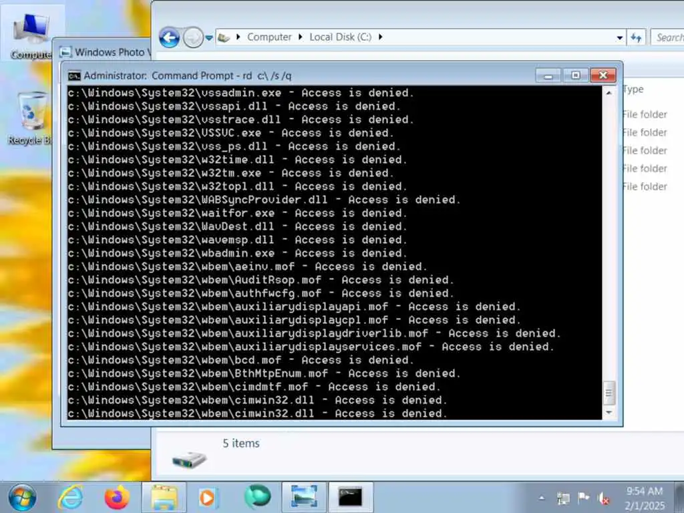Screen dimensions: 684x513
Task: Click the Command Prompt scrollbar thumb
Action: pyautogui.click(x=609, y=393)
